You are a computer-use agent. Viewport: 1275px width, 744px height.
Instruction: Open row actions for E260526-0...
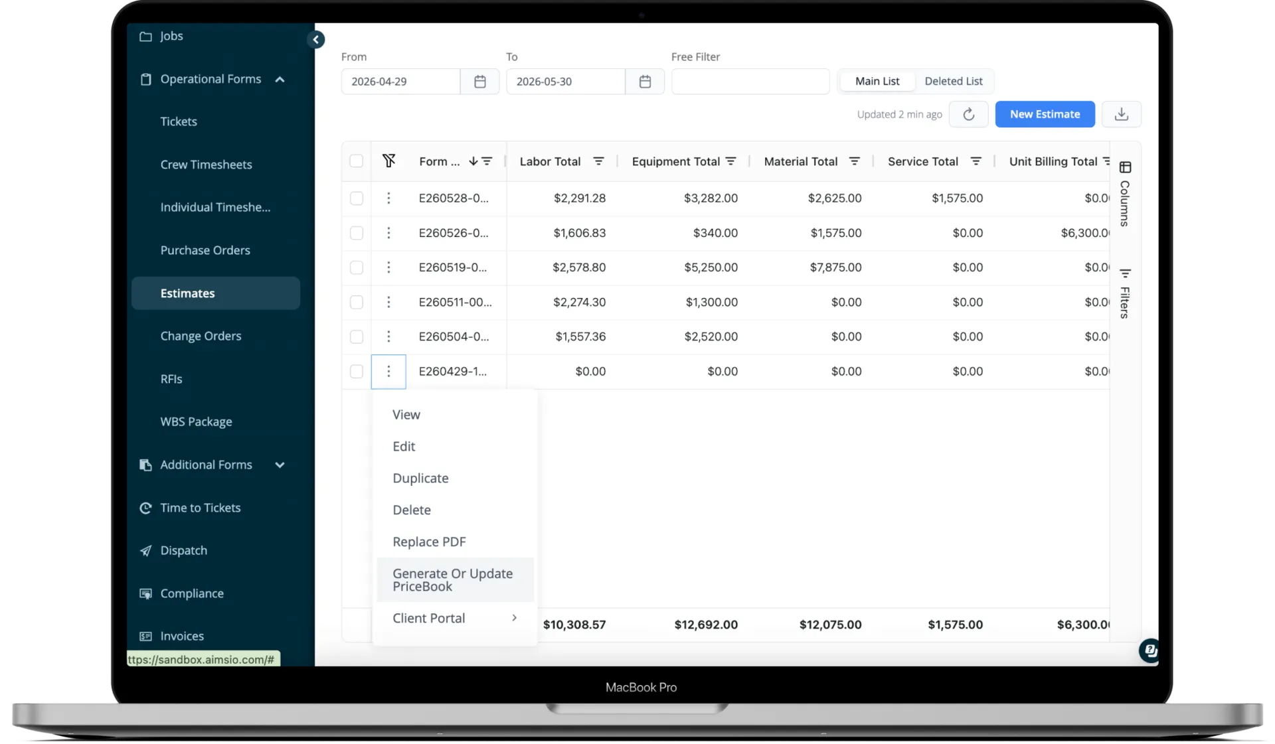click(x=388, y=233)
